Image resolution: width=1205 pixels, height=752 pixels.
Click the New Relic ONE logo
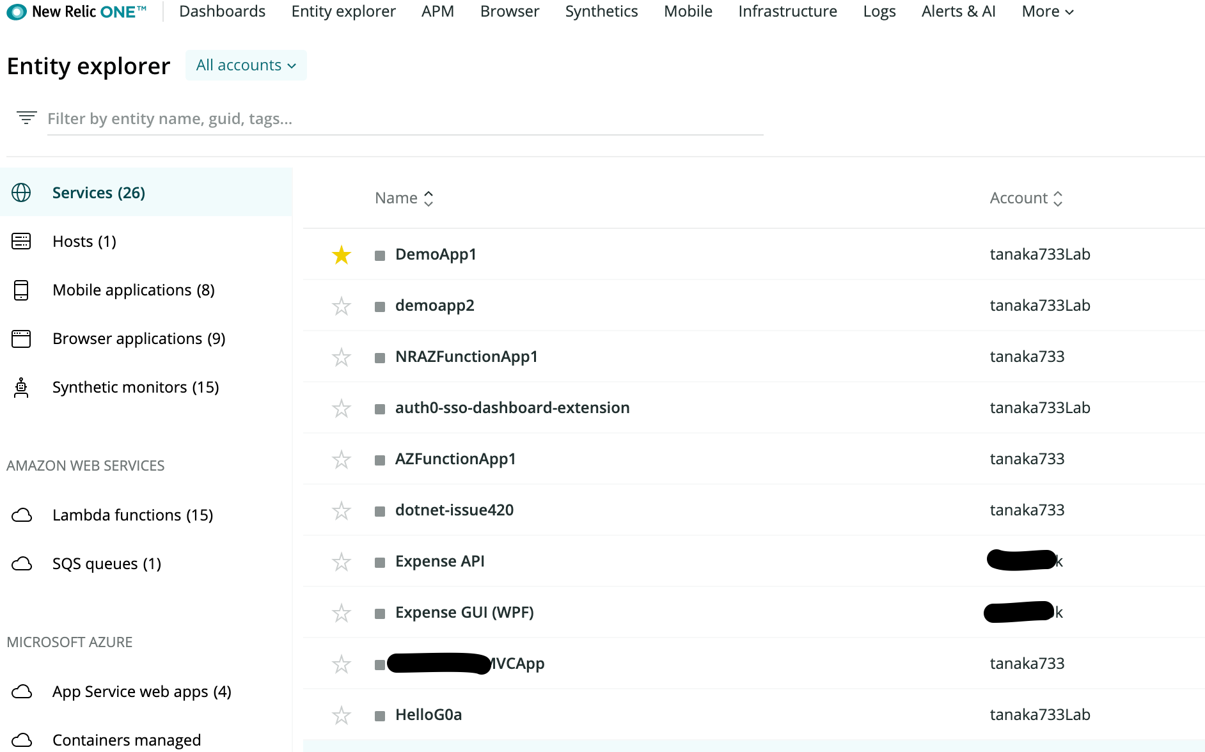point(77,12)
